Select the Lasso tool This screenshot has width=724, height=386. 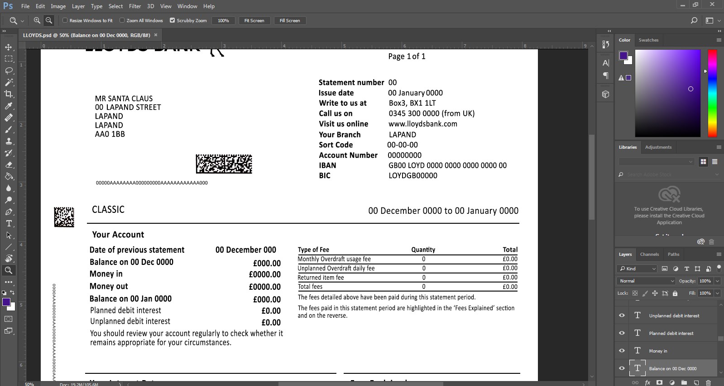(9, 71)
